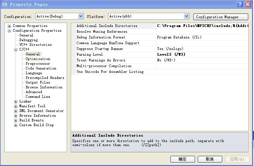This screenshot has height=166, width=254.
Task: Select Common Properties label
Action: tap(30, 26)
